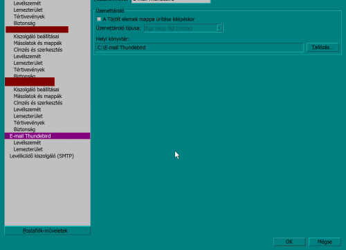Open the Postafiók-műveletek dropdown button
Screen dimensions: 346x250
[48, 231]
